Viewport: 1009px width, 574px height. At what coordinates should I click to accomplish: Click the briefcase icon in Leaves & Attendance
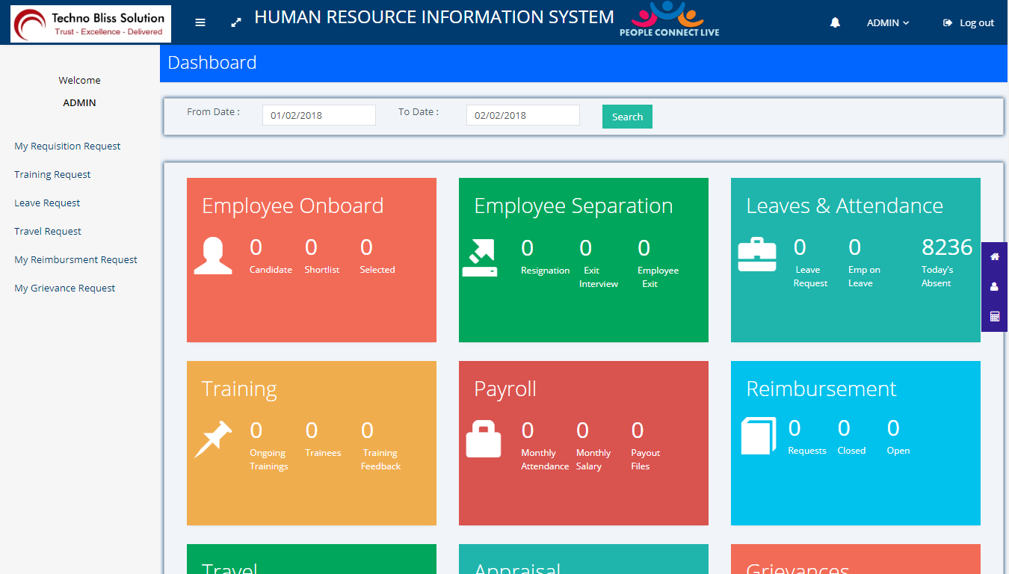(x=757, y=254)
